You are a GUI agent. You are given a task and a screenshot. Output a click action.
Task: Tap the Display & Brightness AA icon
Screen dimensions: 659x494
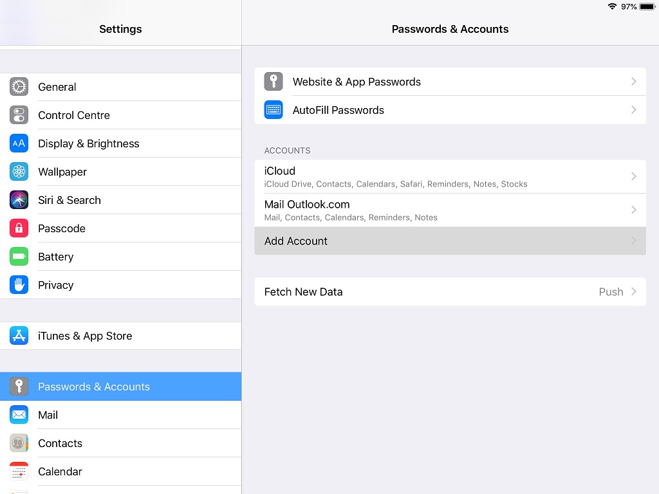(19, 143)
